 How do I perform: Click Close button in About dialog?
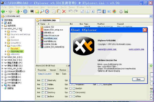pos(138,79)
